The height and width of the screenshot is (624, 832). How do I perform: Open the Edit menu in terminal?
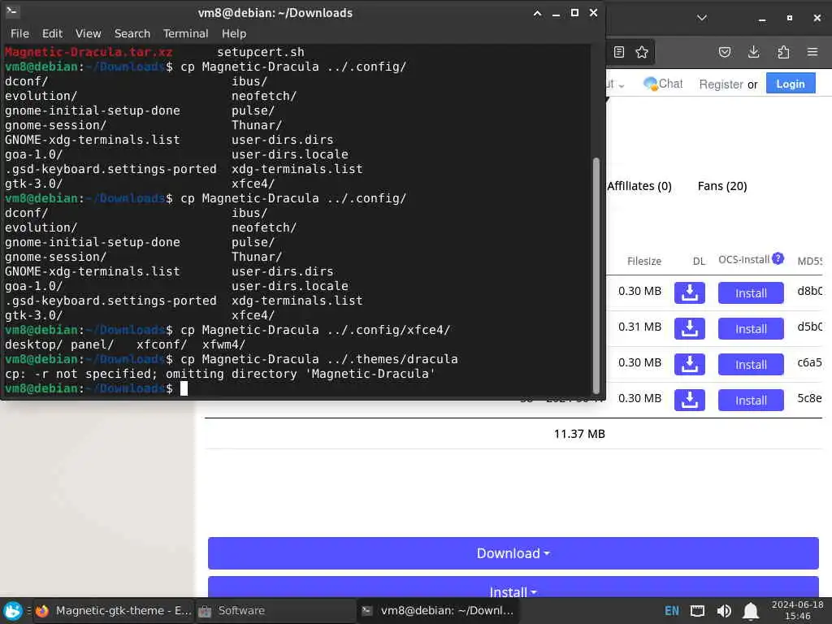tap(53, 33)
